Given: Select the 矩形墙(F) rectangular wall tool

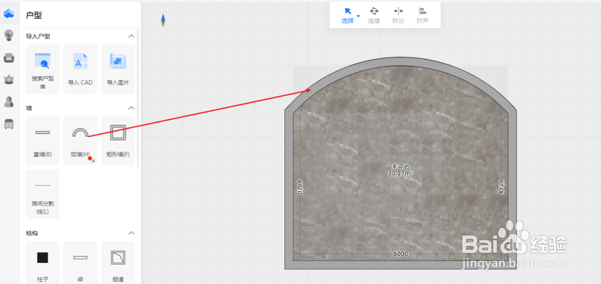Looking at the screenshot, I should pos(118,140).
